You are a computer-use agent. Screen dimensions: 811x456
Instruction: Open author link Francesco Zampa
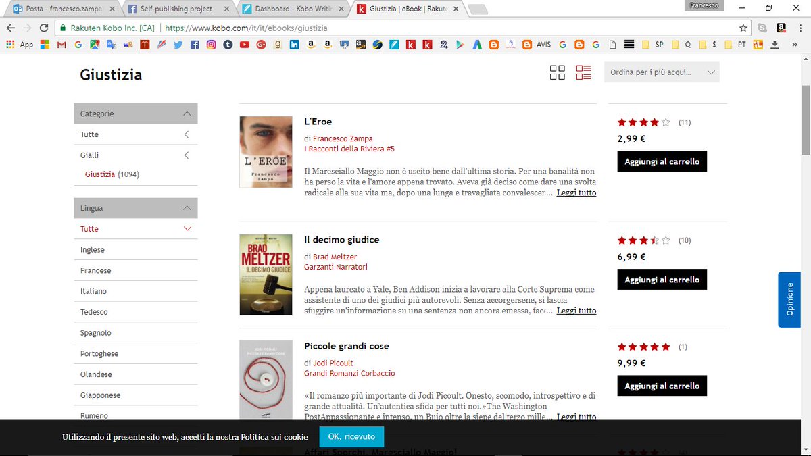point(343,138)
